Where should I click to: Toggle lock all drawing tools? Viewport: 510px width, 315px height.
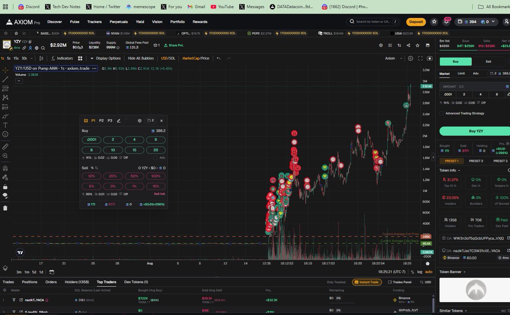(5, 186)
